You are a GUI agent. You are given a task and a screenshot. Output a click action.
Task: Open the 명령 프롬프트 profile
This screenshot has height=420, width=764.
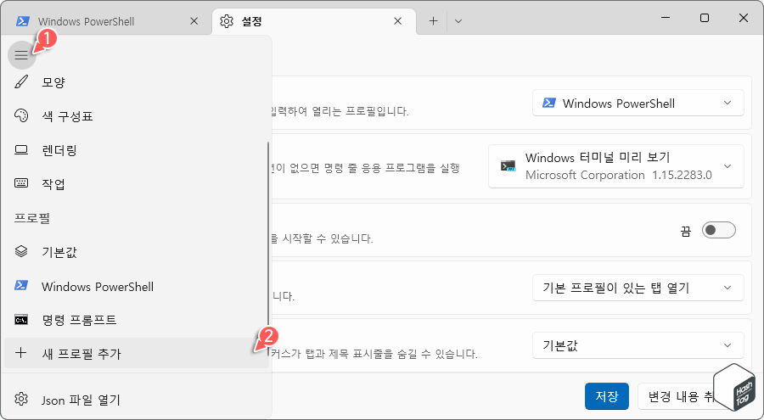pyautogui.click(x=137, y=320)
